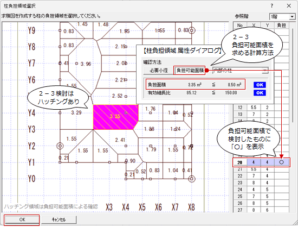Select row 22 in the column list

pyautogui.click(x=261, y=176)
